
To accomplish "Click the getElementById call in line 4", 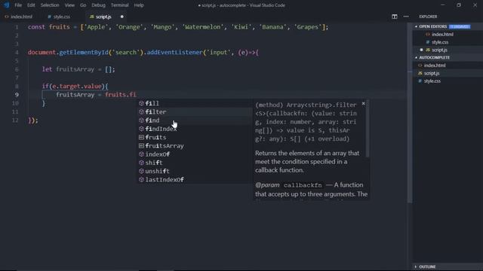I will (84, 52).
